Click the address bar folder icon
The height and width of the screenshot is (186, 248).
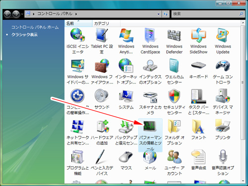[x=28, y=14]
